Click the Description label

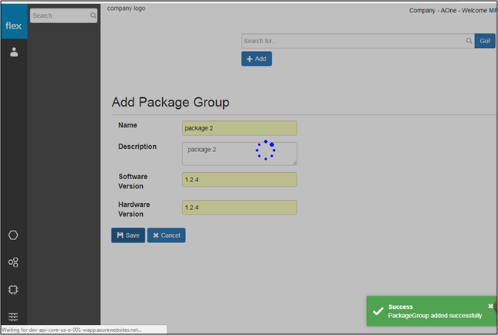137,147
